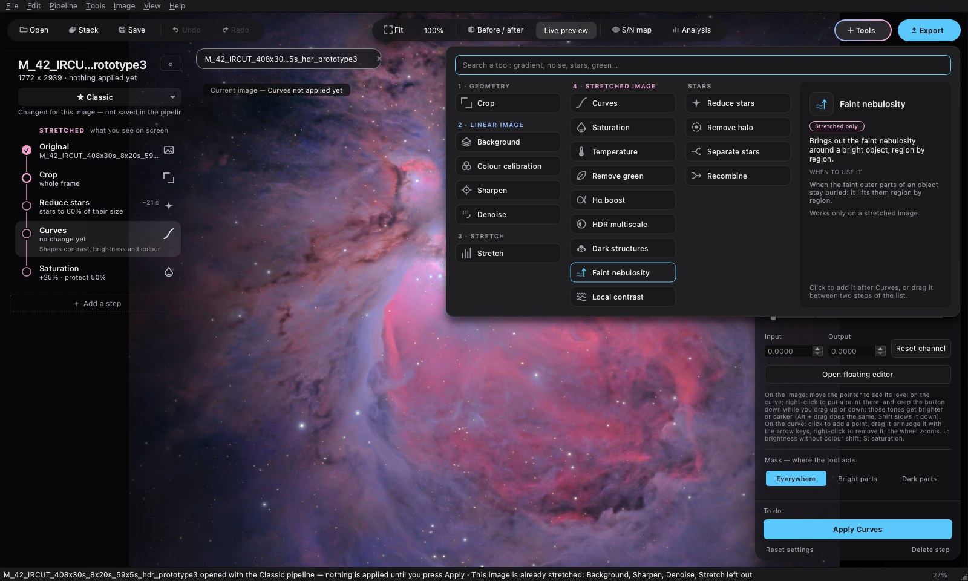968x581 pixels.
Task: Collapse the pipeline sidebar with chevron button
Action: [171, 64]
